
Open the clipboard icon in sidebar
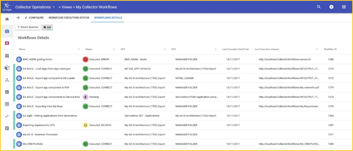tap(7, 128)
